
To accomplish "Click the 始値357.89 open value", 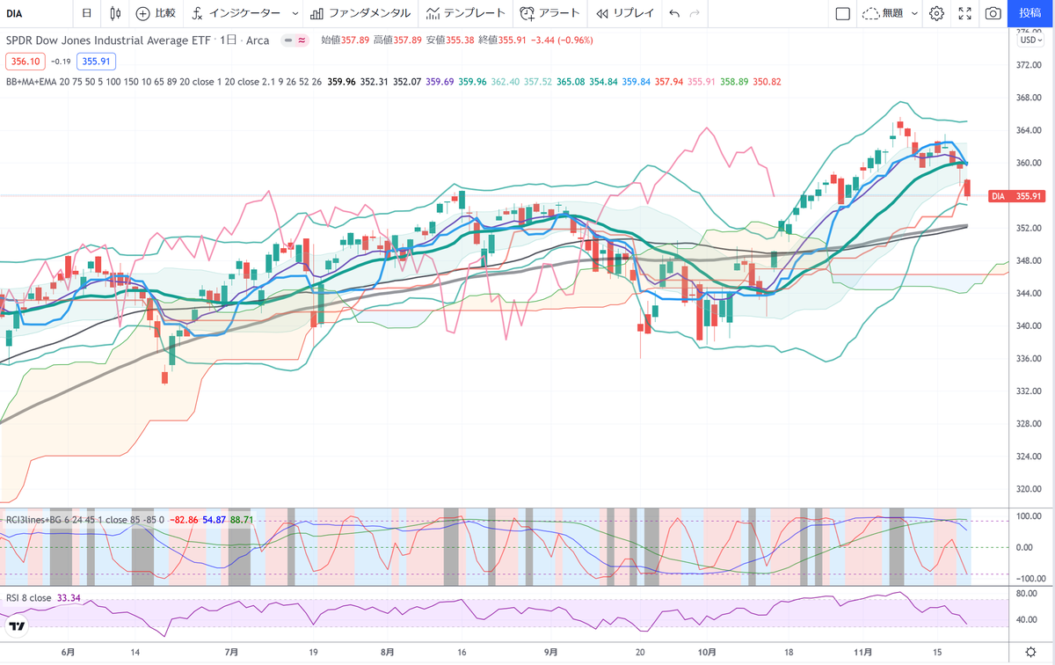I will [346, 40].
